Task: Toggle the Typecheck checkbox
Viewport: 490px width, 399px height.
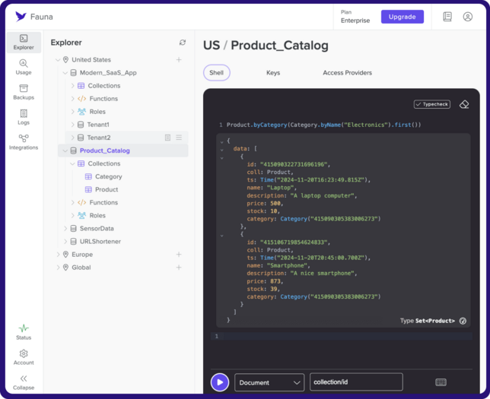Action: point(432,104)
